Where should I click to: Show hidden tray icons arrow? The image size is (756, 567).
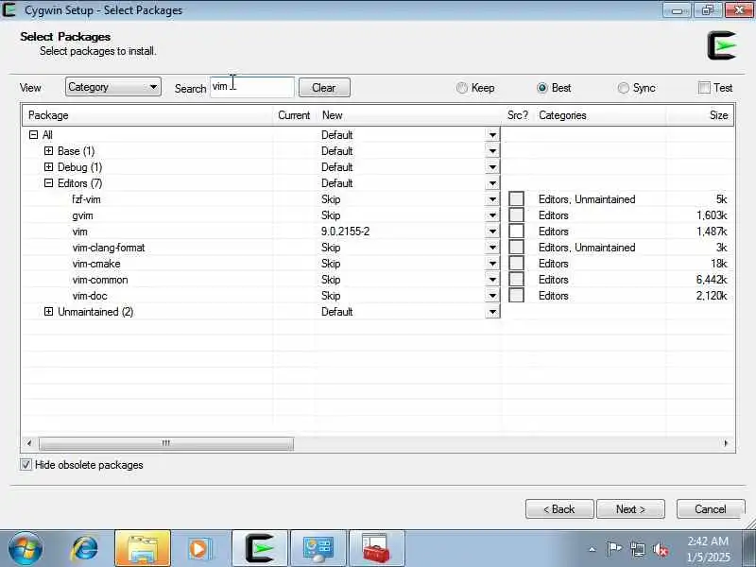593,549
